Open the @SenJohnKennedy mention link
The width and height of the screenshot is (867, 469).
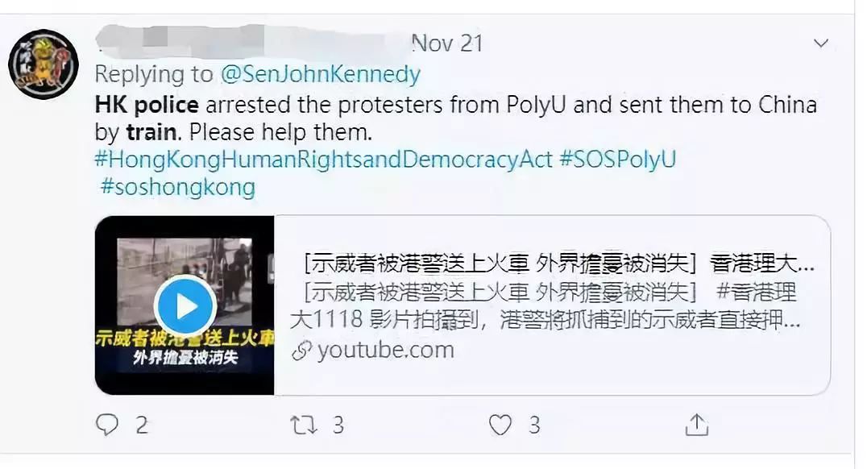[321, 74]
